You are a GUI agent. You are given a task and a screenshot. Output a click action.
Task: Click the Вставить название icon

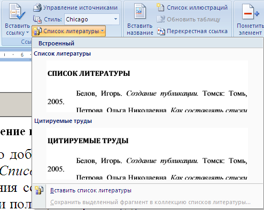(140, 11)
